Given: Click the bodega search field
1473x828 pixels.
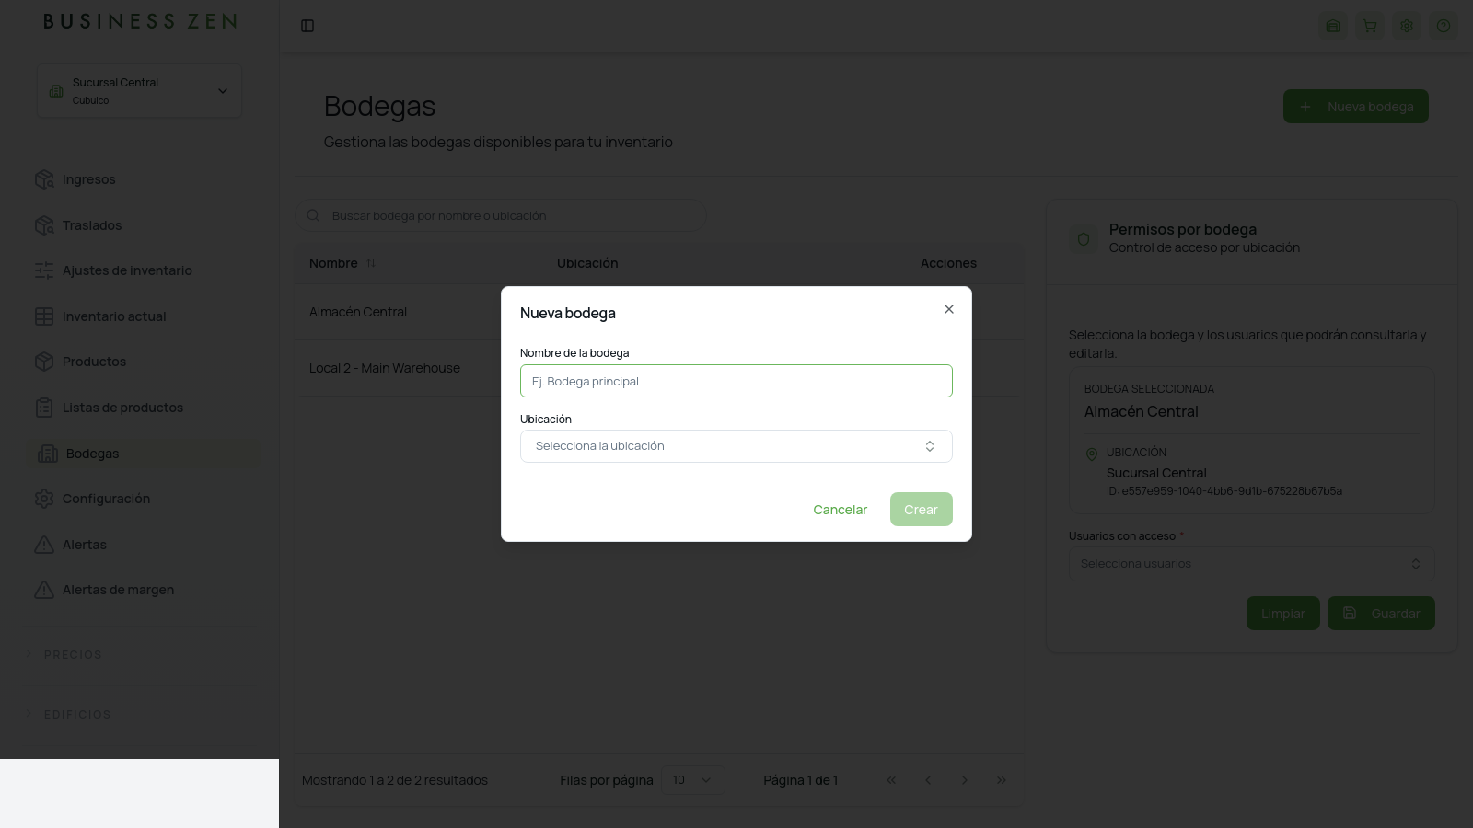Looking at the screenshot, I should coord(501,215).
